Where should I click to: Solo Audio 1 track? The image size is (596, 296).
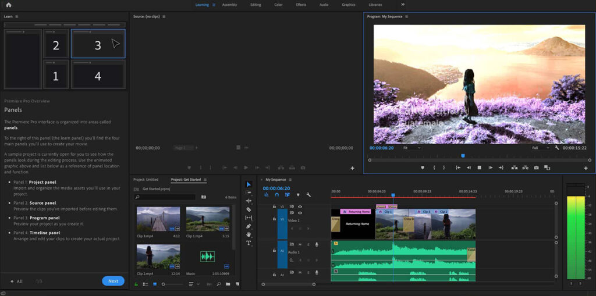coord(308,244)
